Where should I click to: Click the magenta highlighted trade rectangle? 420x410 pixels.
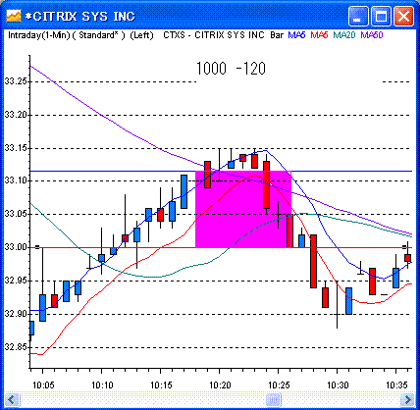pyautogui.click(x=243, y=209)
